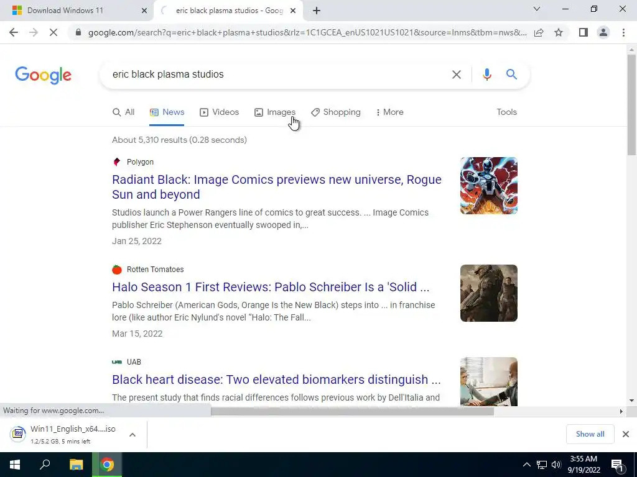
Task: Click scroll down arrow on vertical scrollbar
Action: pyautogui.click(x=631, y=401)
